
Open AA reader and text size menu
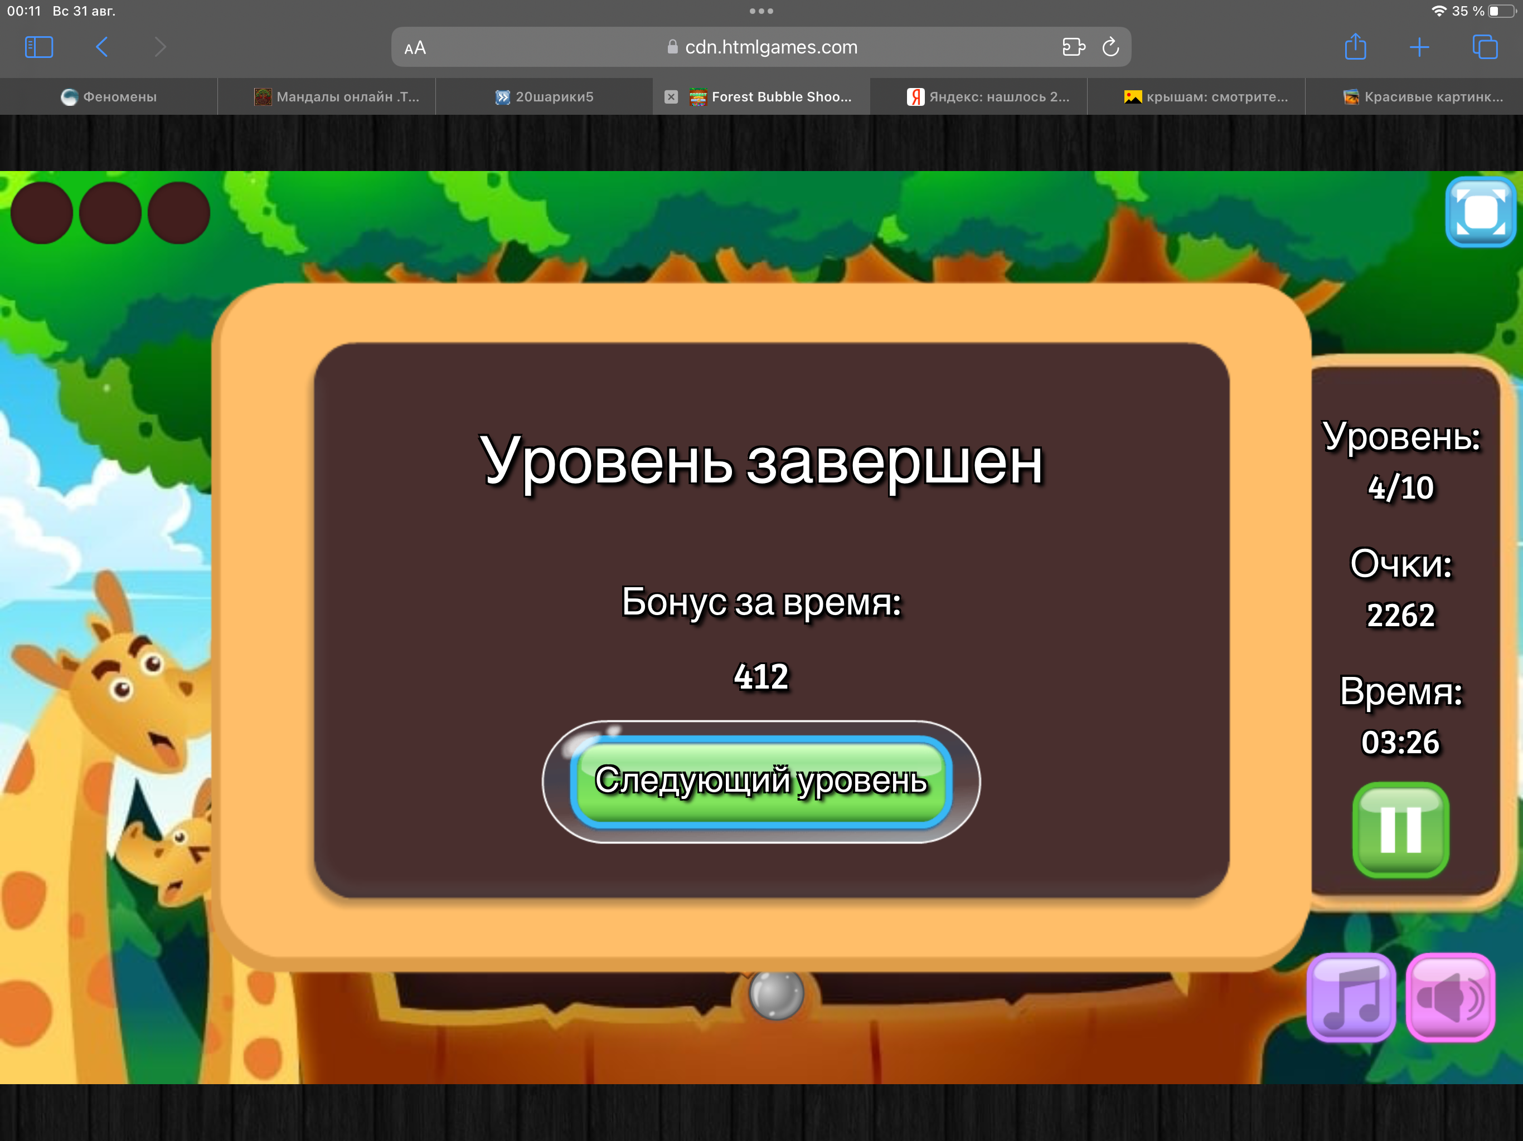point(415,47)
